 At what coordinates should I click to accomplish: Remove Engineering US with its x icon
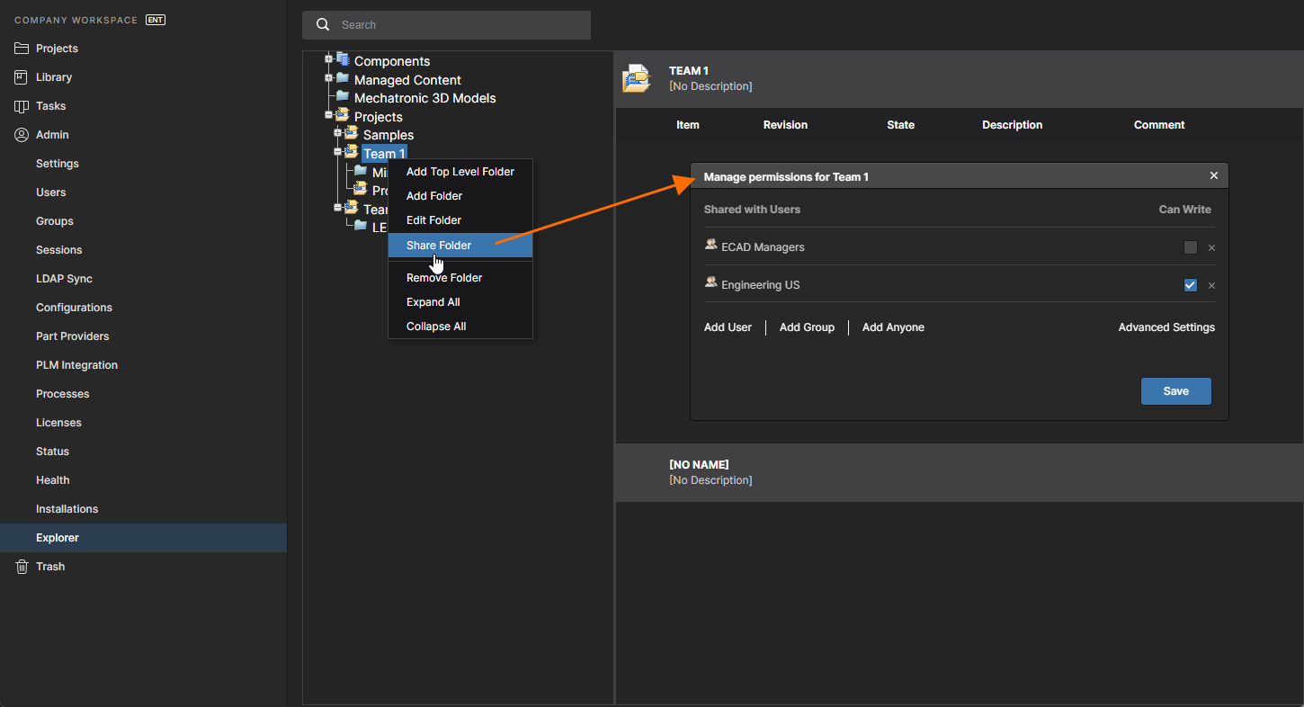[1211, 286]
